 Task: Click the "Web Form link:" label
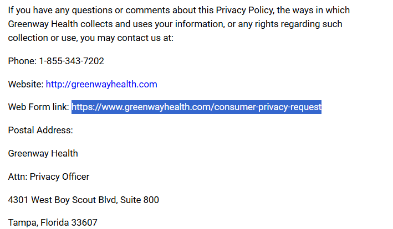(x=39, y=107)
